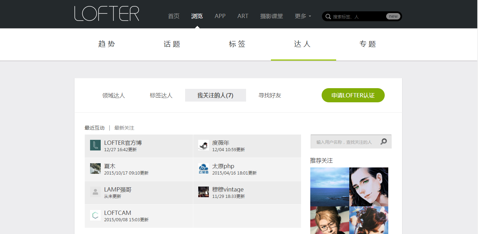Open APP page from navigation

click(220, 16)
